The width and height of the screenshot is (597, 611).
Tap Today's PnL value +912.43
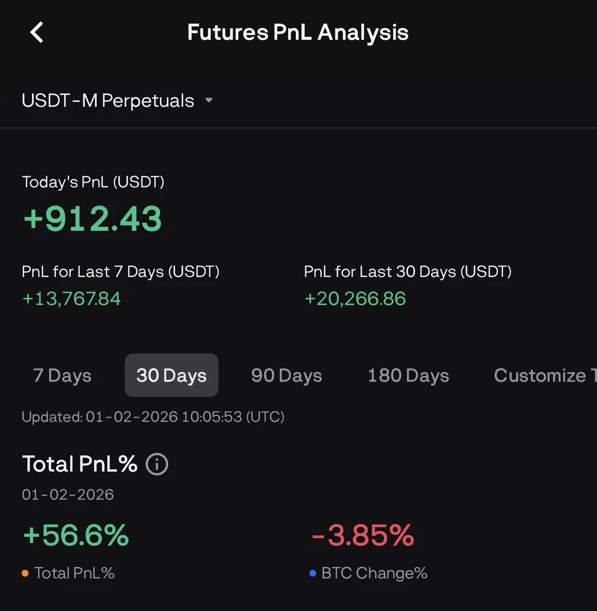[x=93, y=219]
